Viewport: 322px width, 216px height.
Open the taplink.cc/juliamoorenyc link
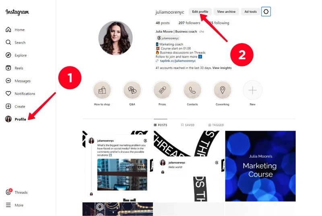[x=177, y=61]
